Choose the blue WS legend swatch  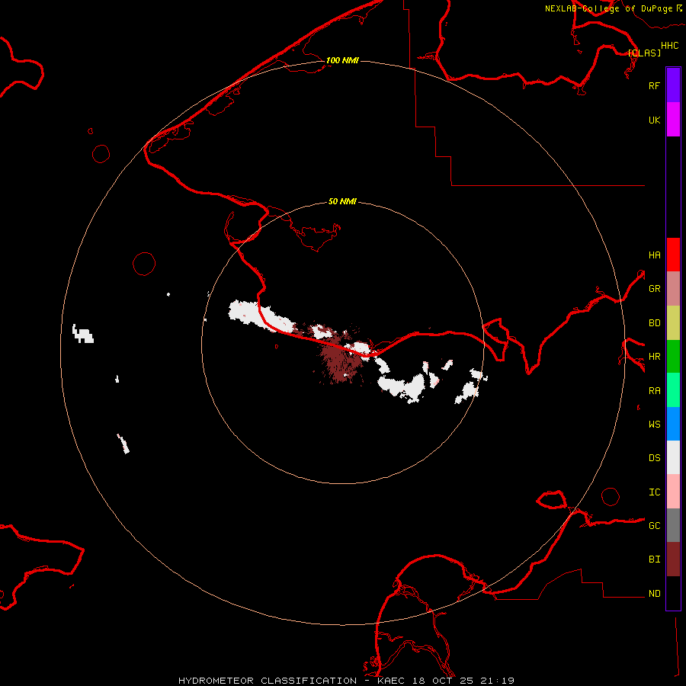click(673, 424)
